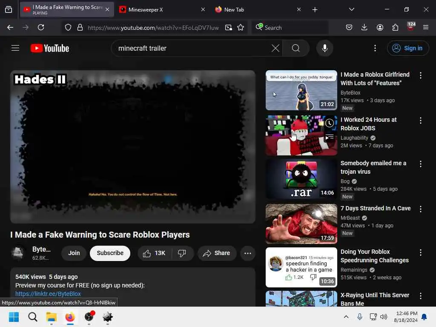This screenshot has height=327, width=436.
Task: Open options for Roblox Girlfriend video
Action: point(420,75)
